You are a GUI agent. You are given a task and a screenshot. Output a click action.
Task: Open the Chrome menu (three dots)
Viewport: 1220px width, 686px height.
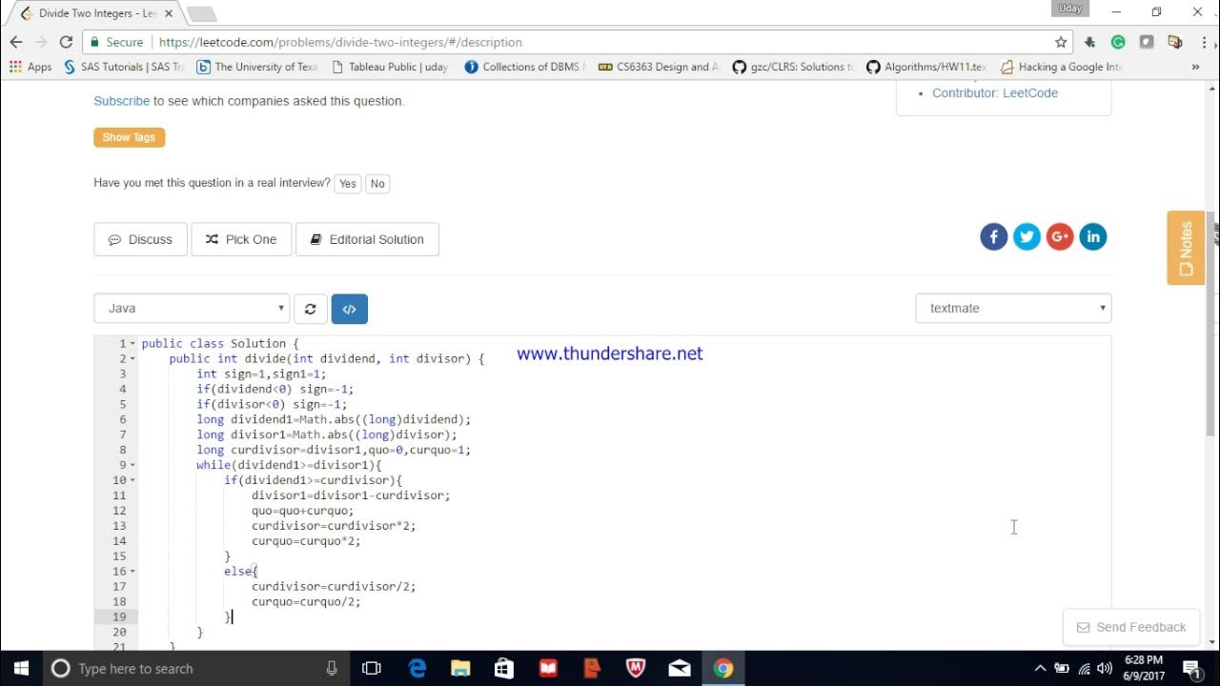click(1203, 42)
